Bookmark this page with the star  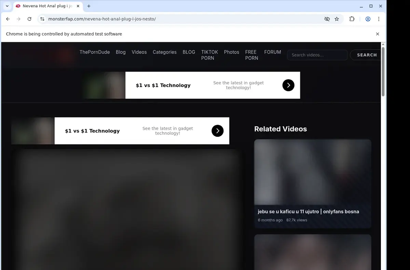[x=337, y=19]
